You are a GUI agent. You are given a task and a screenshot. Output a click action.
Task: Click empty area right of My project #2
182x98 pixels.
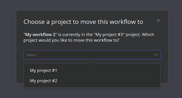tap(108, 81)
